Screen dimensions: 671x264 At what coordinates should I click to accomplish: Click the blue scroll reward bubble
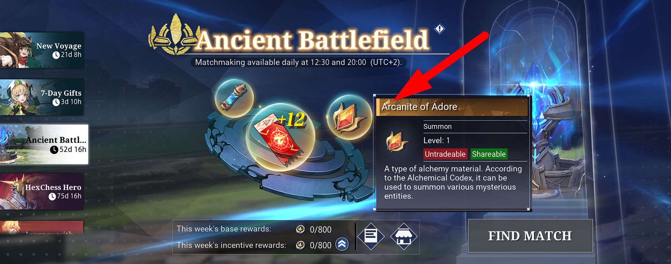click(x=234, y=98)
